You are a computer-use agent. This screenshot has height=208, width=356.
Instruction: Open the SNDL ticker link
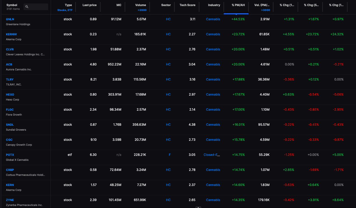[10, 125]
